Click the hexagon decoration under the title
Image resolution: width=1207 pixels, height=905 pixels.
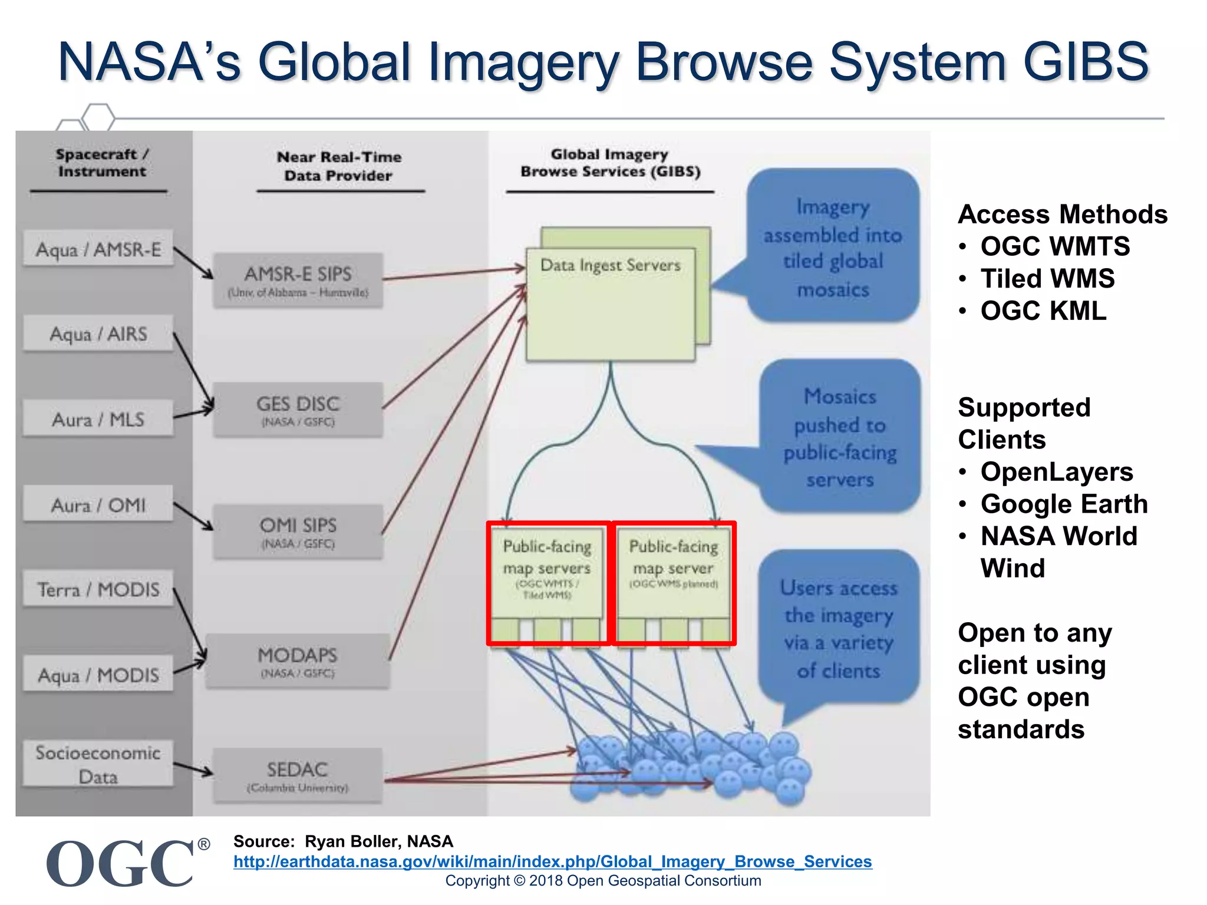(x=98, y=116)
